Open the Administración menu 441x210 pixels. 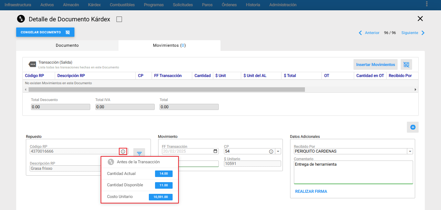(x=283, y=5)
